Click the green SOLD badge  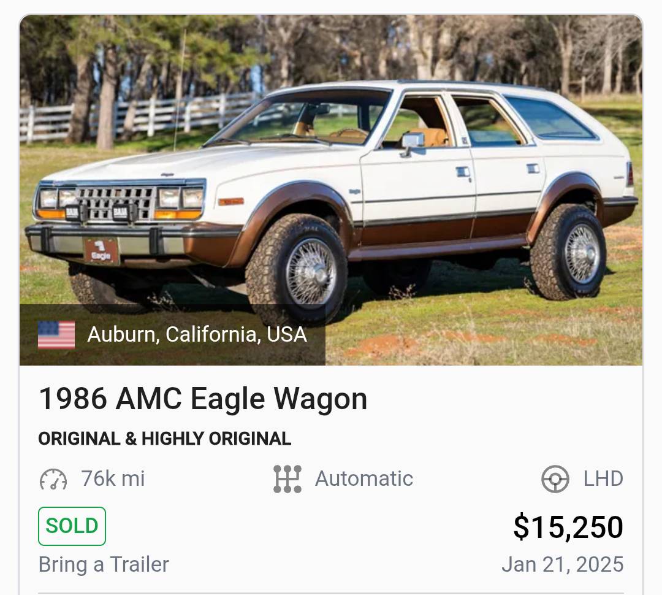(x=72, y=526)
